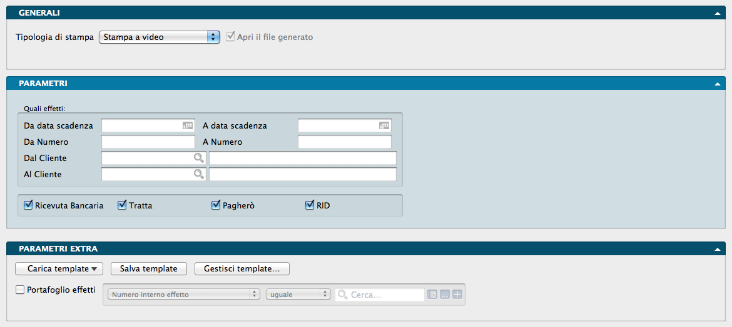Enable the Portafoglio effetti checkbox
The image size is (732, 327).
[20, 290]
